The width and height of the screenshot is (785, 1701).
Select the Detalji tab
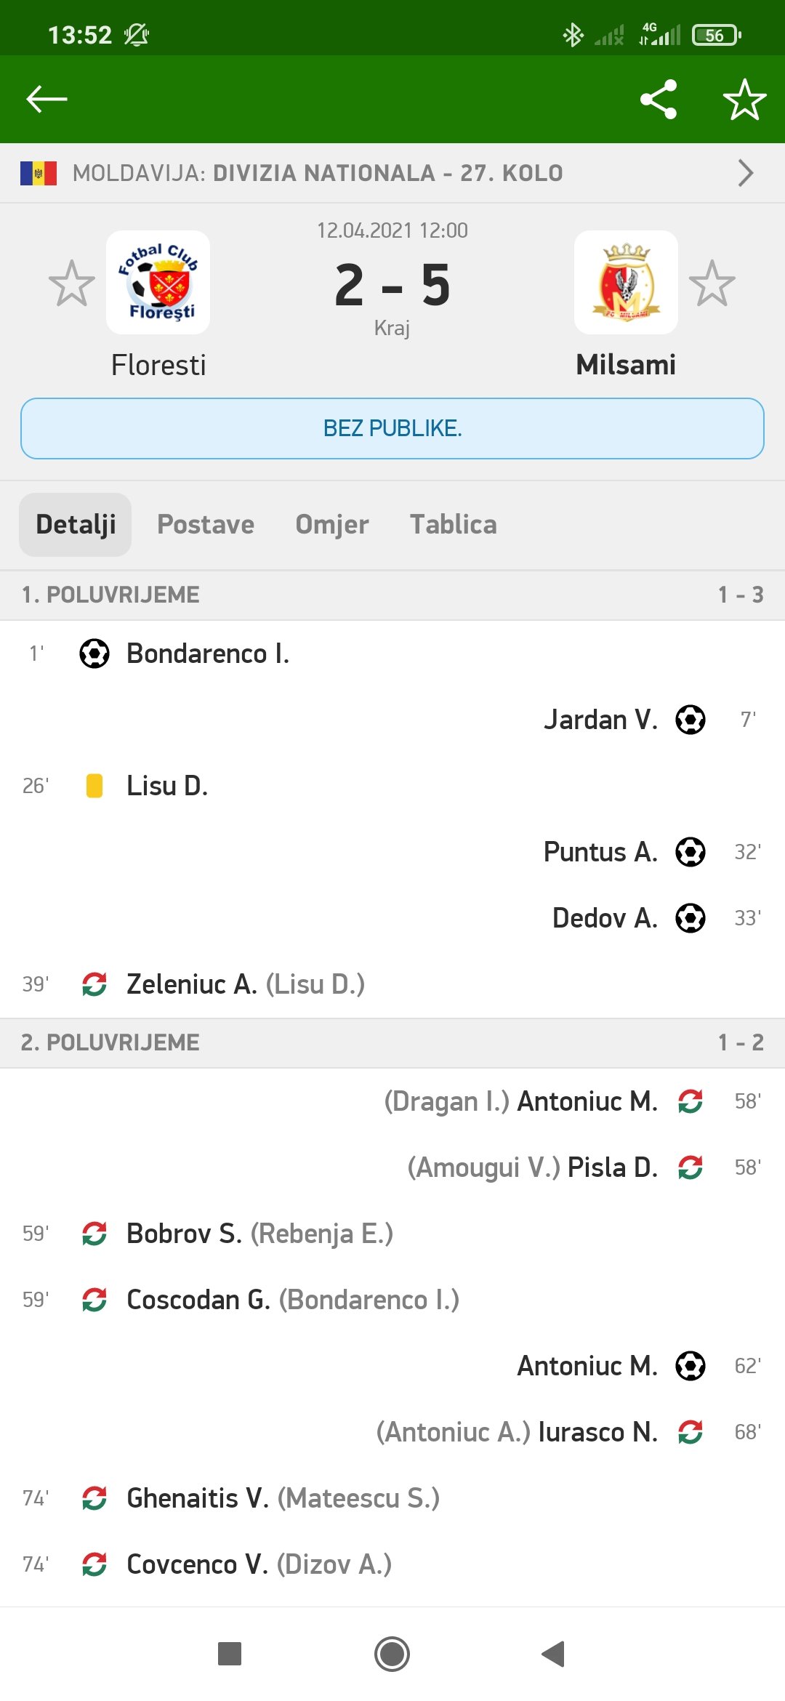tap(76, 525)
